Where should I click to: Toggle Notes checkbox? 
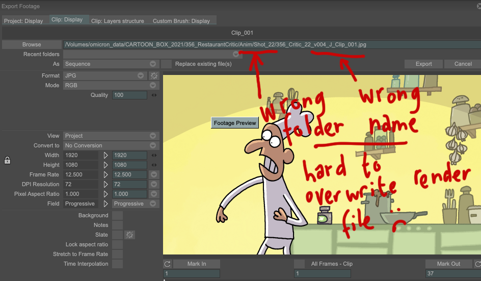118,225
